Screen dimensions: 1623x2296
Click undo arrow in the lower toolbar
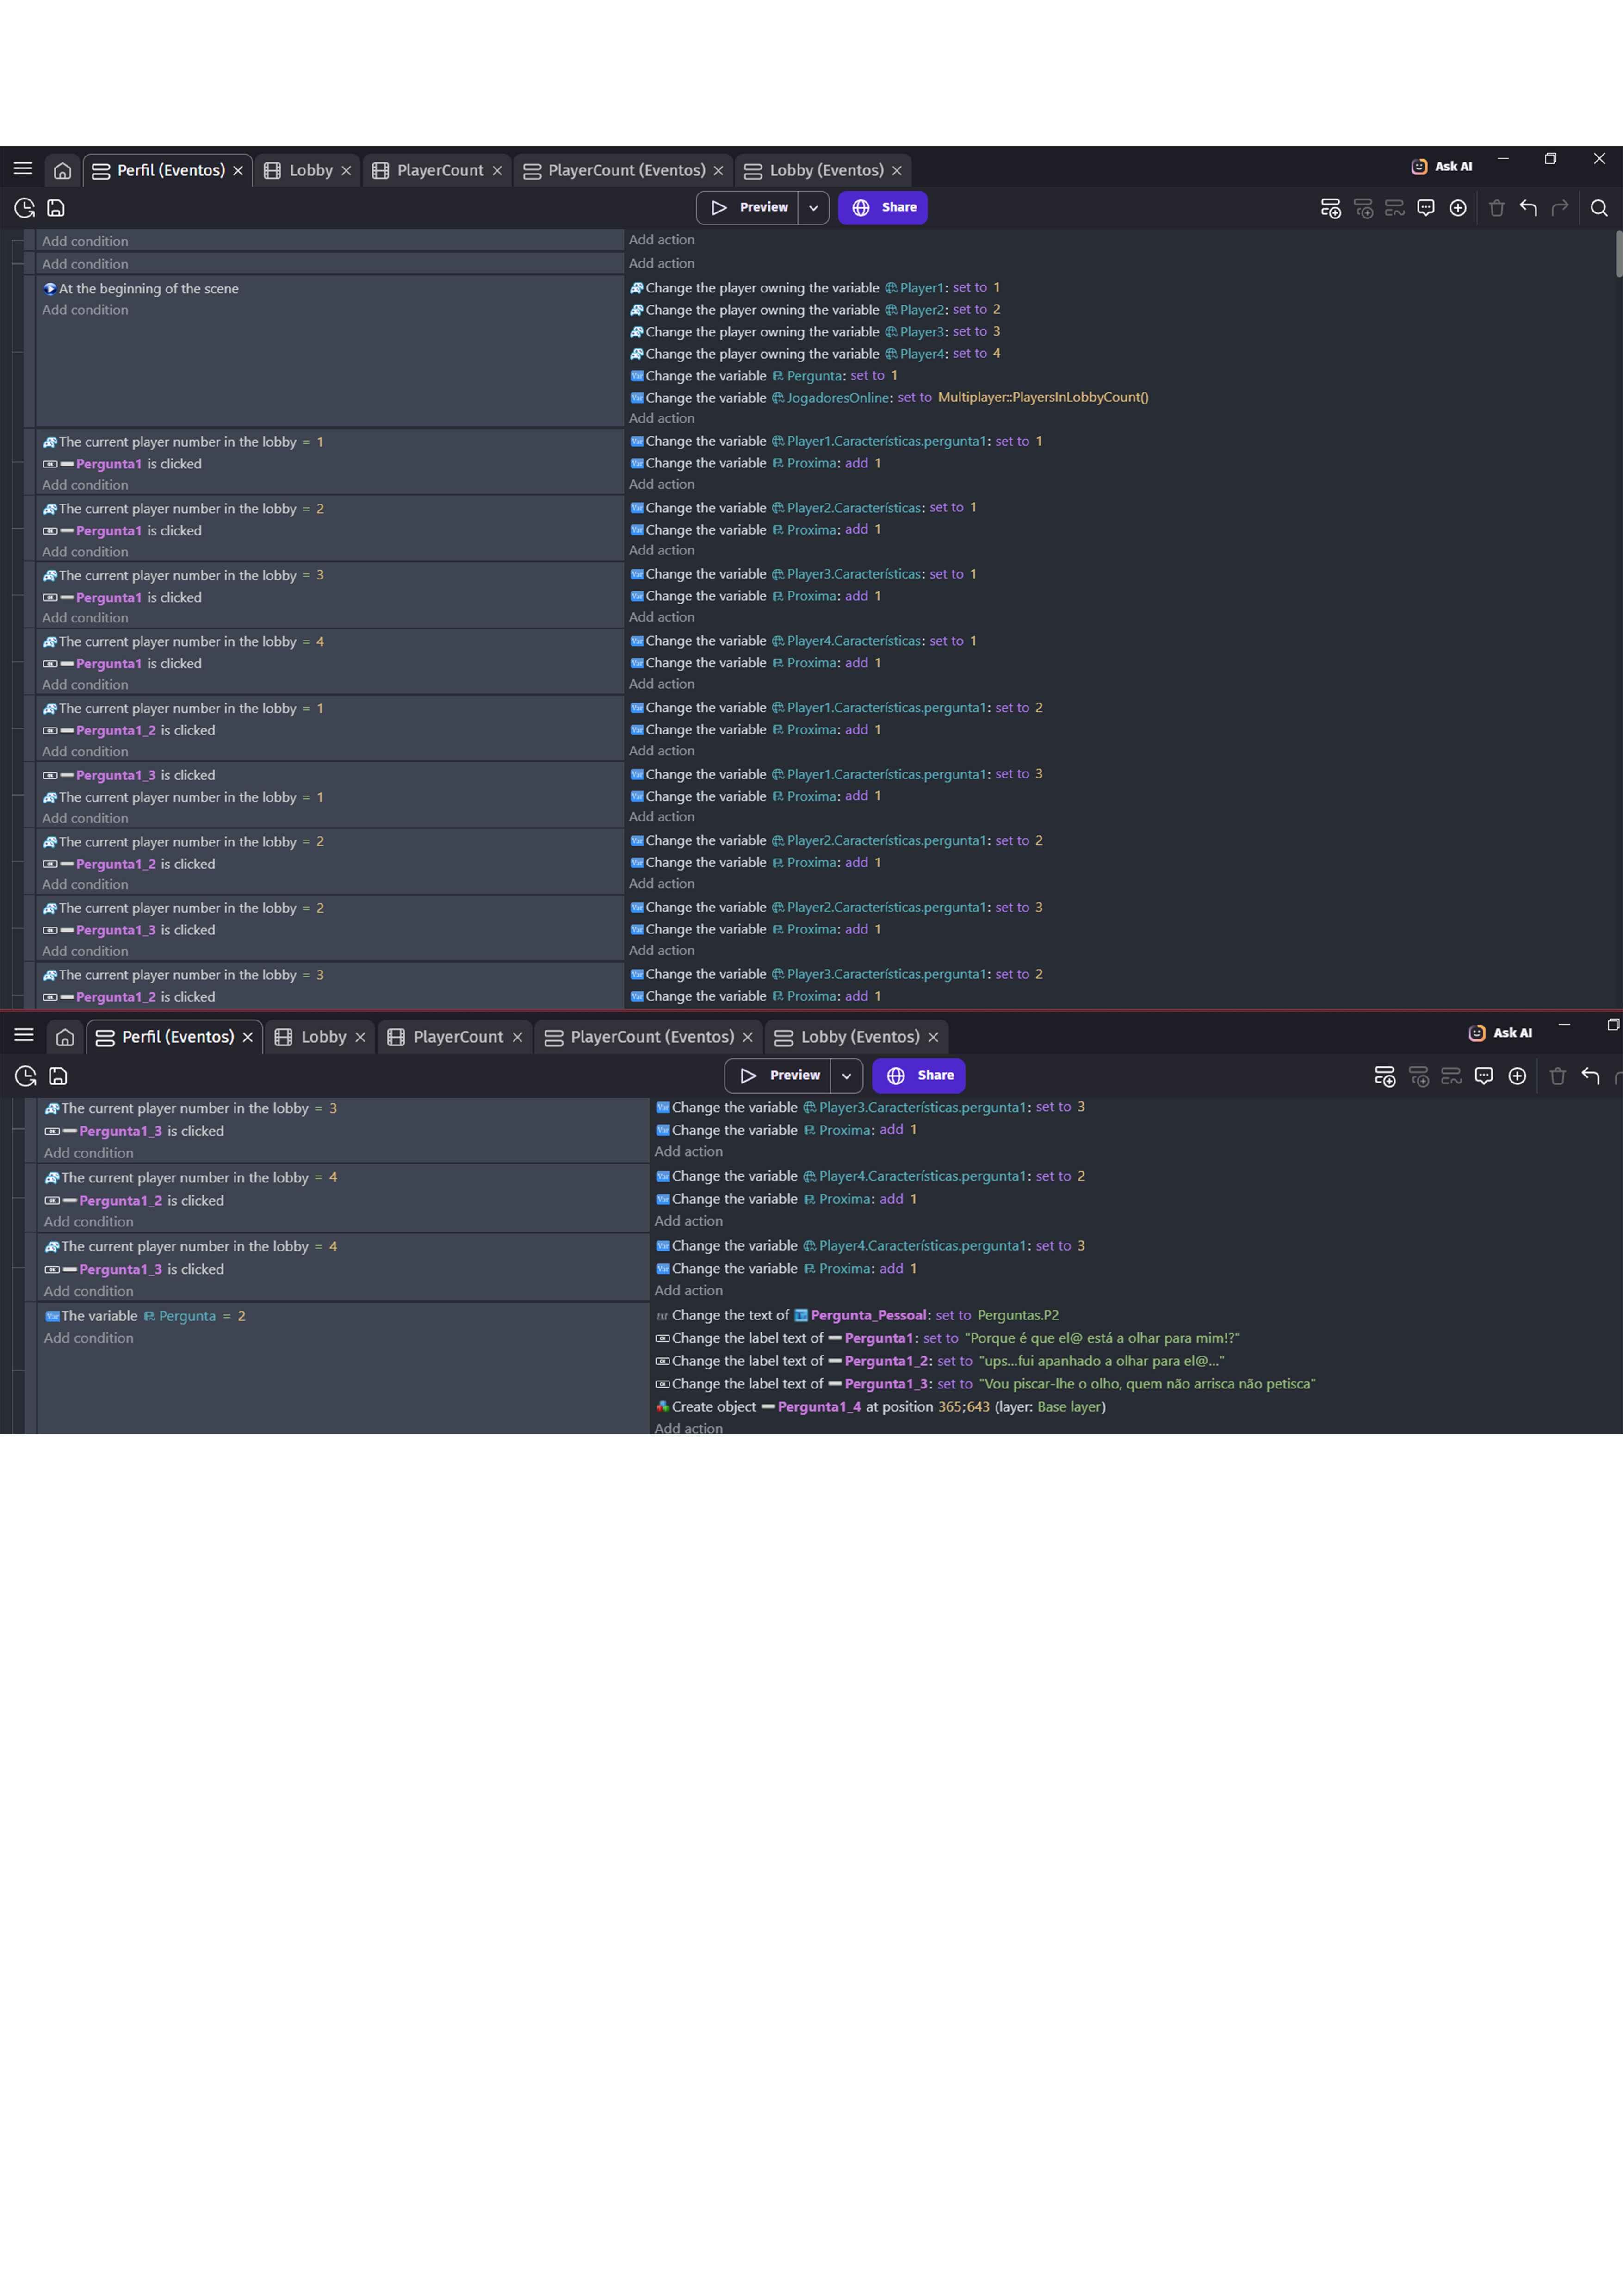[x=1590, y=1076]
